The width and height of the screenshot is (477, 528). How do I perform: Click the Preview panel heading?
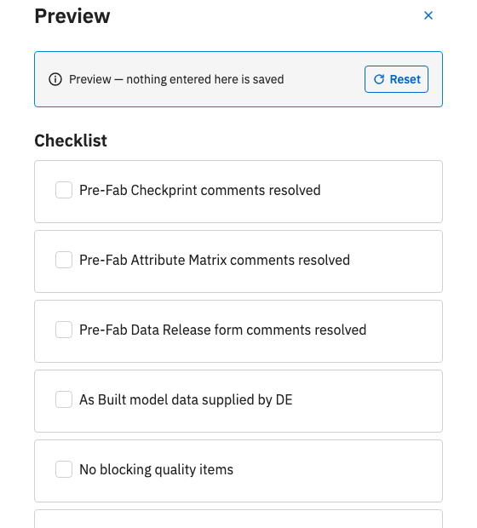(72, 16)
